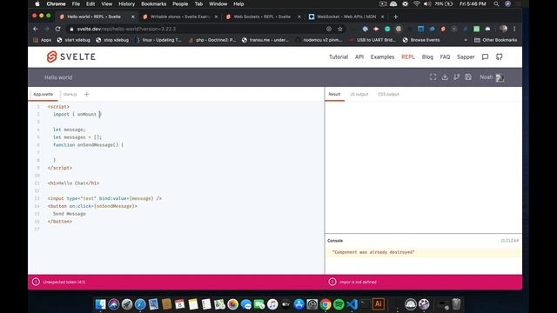Place cursor on import onMount code line
Screen dimensions: 557x313
point(77,114)
